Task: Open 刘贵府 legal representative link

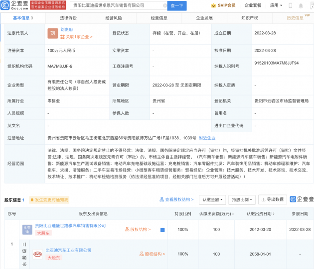Action: click(67, 29)
